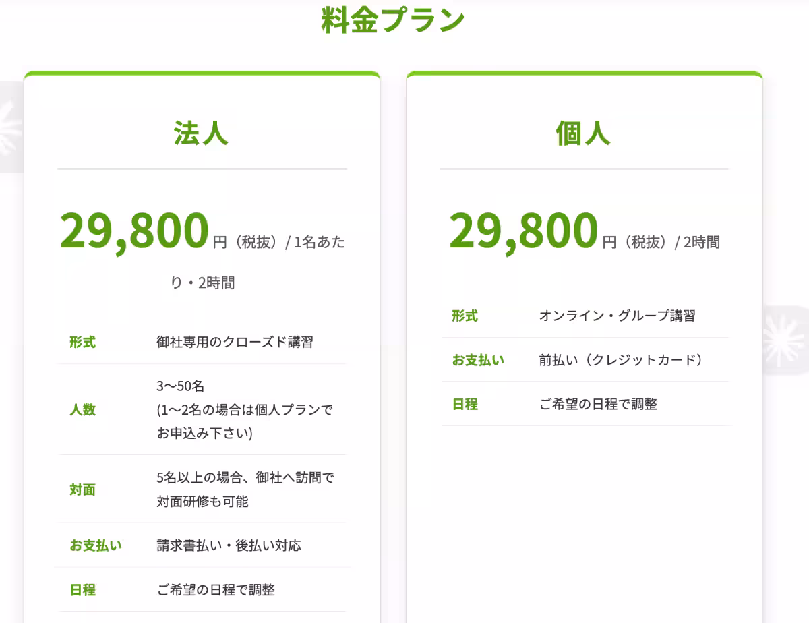The height and width of the screenshot is (623, 809).
Task: Click 請求書払い・後払い対応 payment text
Action: tap(229, 545)
